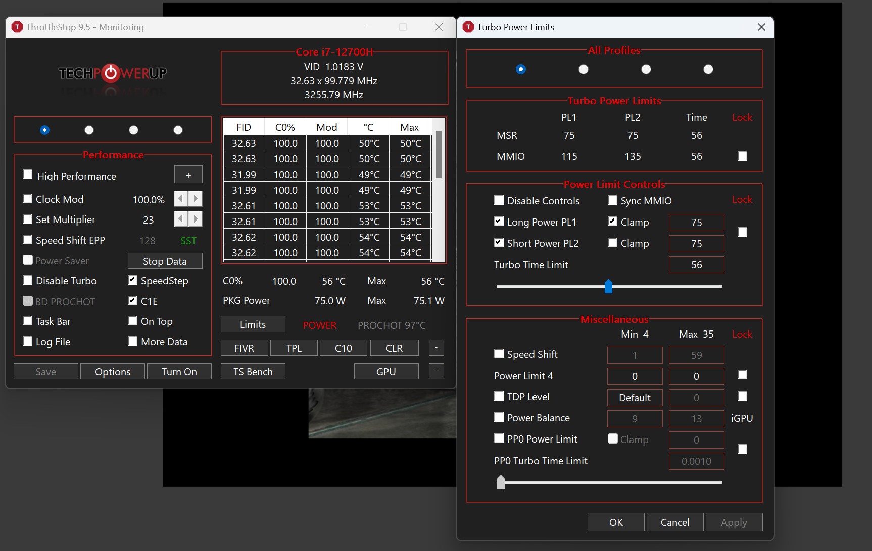
Task: Open the C10 states window
Action: pyautogui.click(x=344, y=348)
